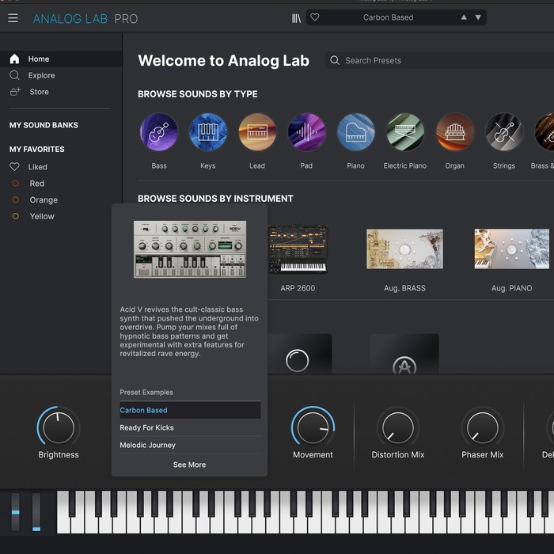Select Home in the sidebar

coord(61,59)
